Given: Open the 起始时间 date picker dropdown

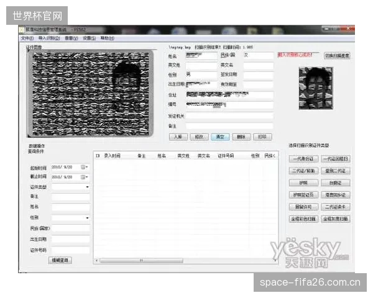Looking at the screenshot, I should pos(85,167).
